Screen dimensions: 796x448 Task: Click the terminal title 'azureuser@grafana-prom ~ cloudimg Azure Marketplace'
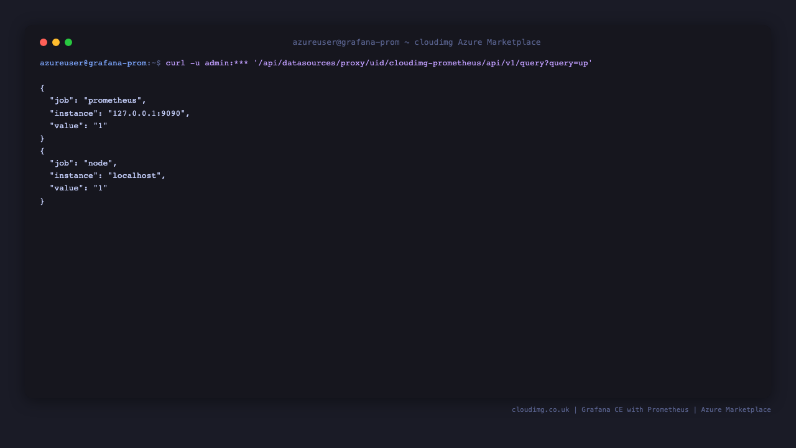pyautogui.click(x=417, y=42)
